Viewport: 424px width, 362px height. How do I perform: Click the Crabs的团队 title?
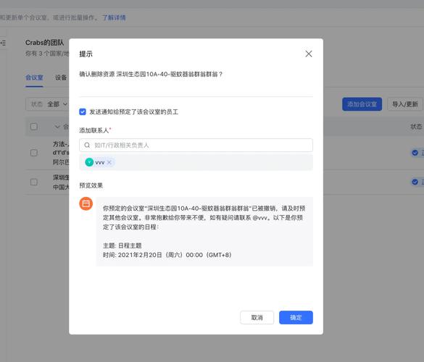tap(45, 43)
